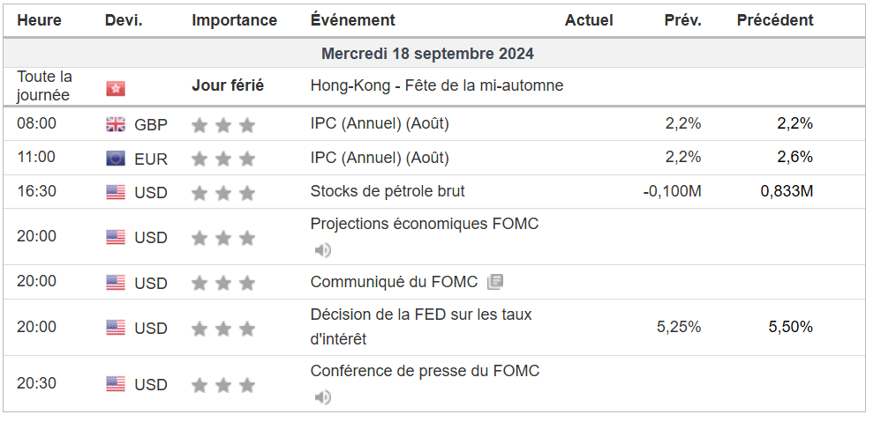Open Communiqué du FOMC event
The height and width of the screenshot is (422, 881).
point(394,282)
